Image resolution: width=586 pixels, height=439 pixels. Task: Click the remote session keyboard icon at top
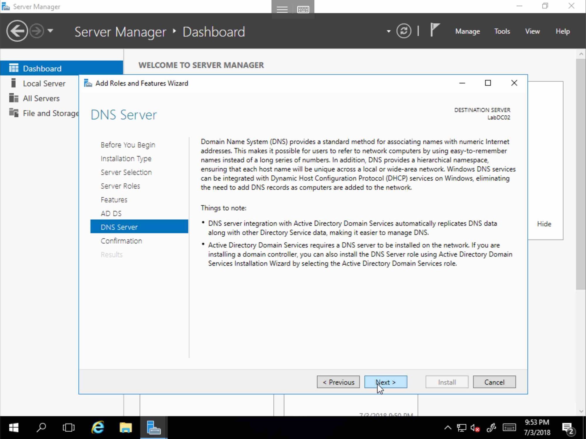[x=303, y=10]
